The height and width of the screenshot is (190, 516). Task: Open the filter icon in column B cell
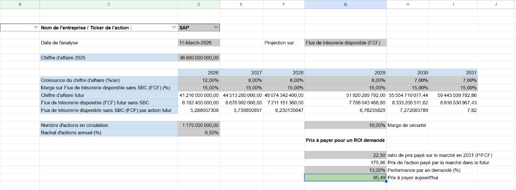click(36, 27)
